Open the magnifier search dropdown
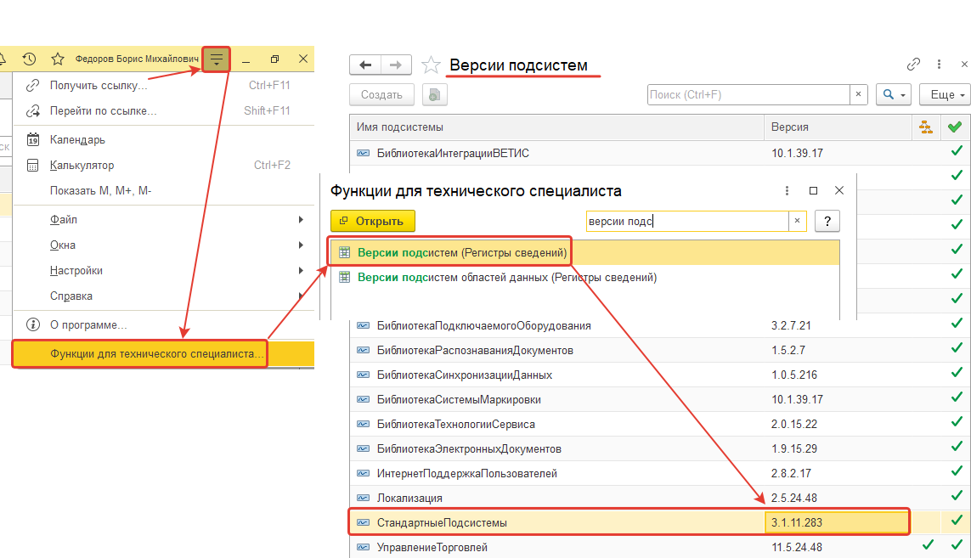Screen dimensions: 971x558 893,95
